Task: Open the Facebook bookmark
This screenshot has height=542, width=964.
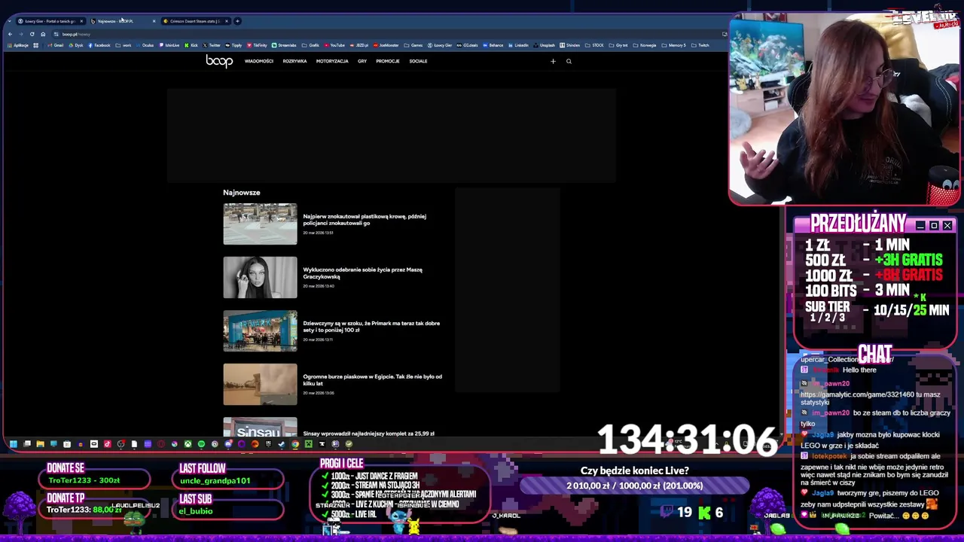Action: coord(99,45)
